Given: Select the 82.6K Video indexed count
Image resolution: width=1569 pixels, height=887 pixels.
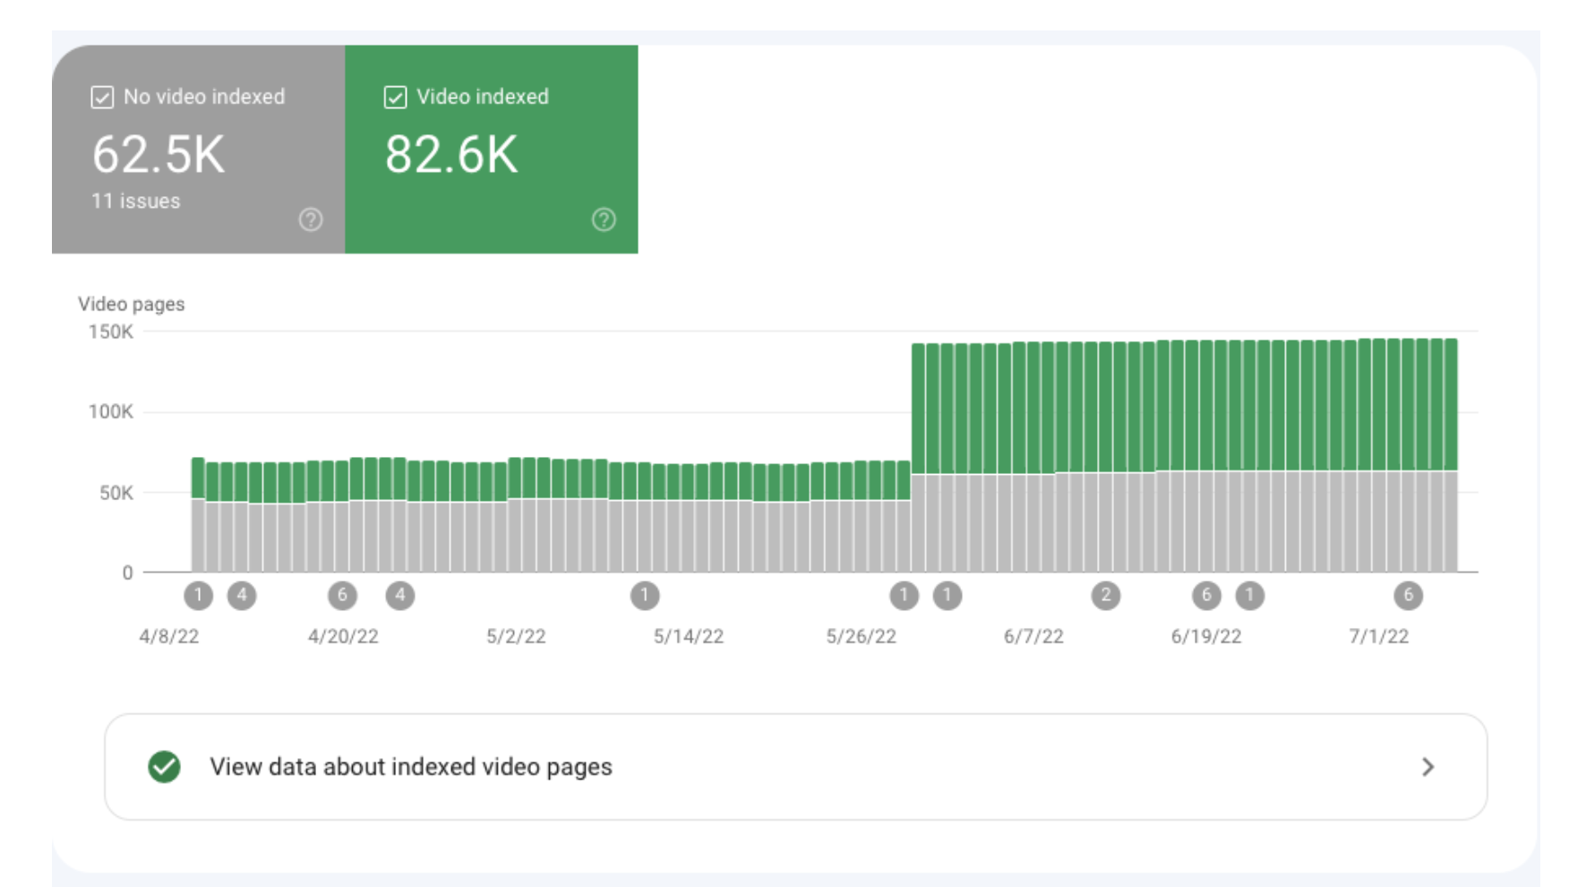Looking at the screenshot, I should click(451, 154).
